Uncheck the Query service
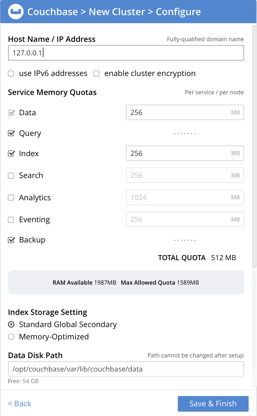Viewport: 257px width, 416px height. [x=11, y=133]
